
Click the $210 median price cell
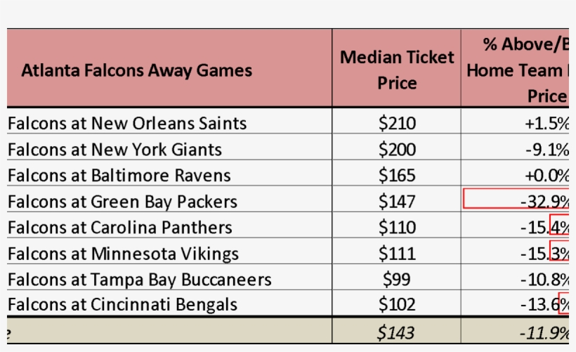397,124
